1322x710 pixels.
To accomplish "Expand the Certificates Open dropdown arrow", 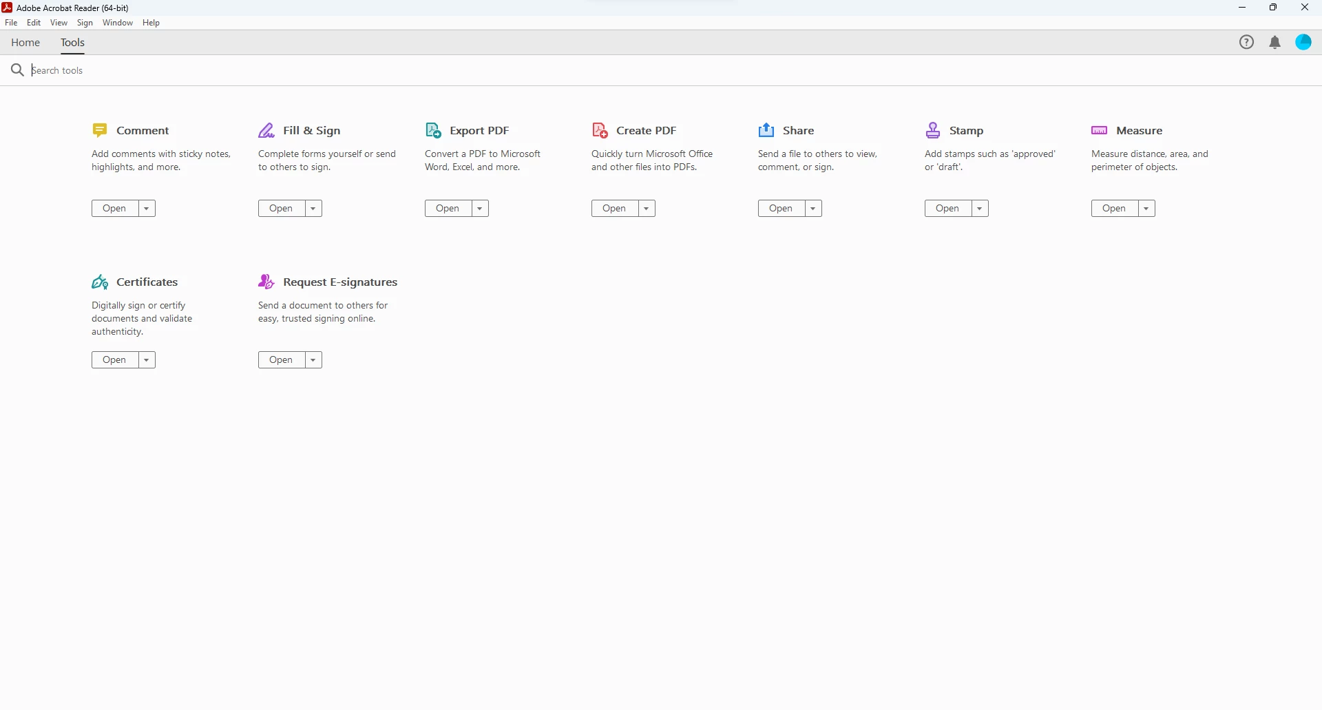I will click(147, 360).
